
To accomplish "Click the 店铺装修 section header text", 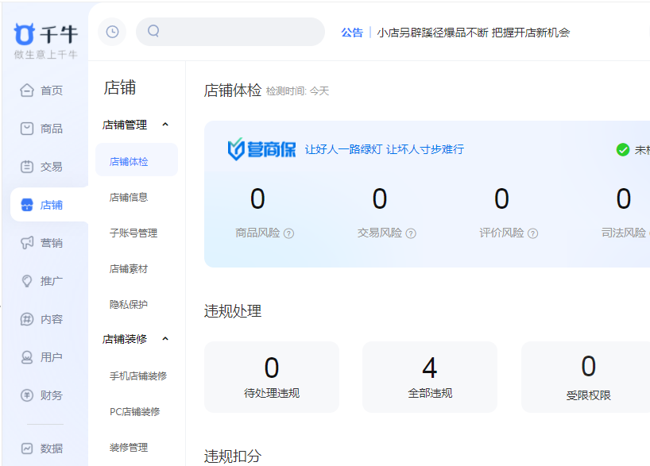I will tap(125, 339).
